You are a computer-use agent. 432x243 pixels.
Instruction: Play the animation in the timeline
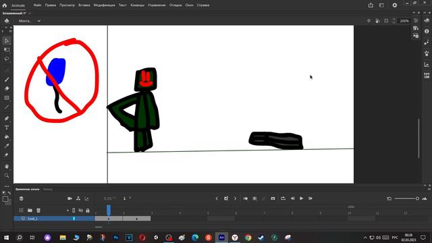(302, 198)
